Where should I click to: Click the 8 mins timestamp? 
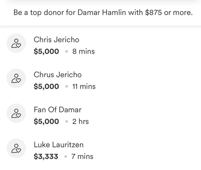pyautogui.click(x=84, y=52)
